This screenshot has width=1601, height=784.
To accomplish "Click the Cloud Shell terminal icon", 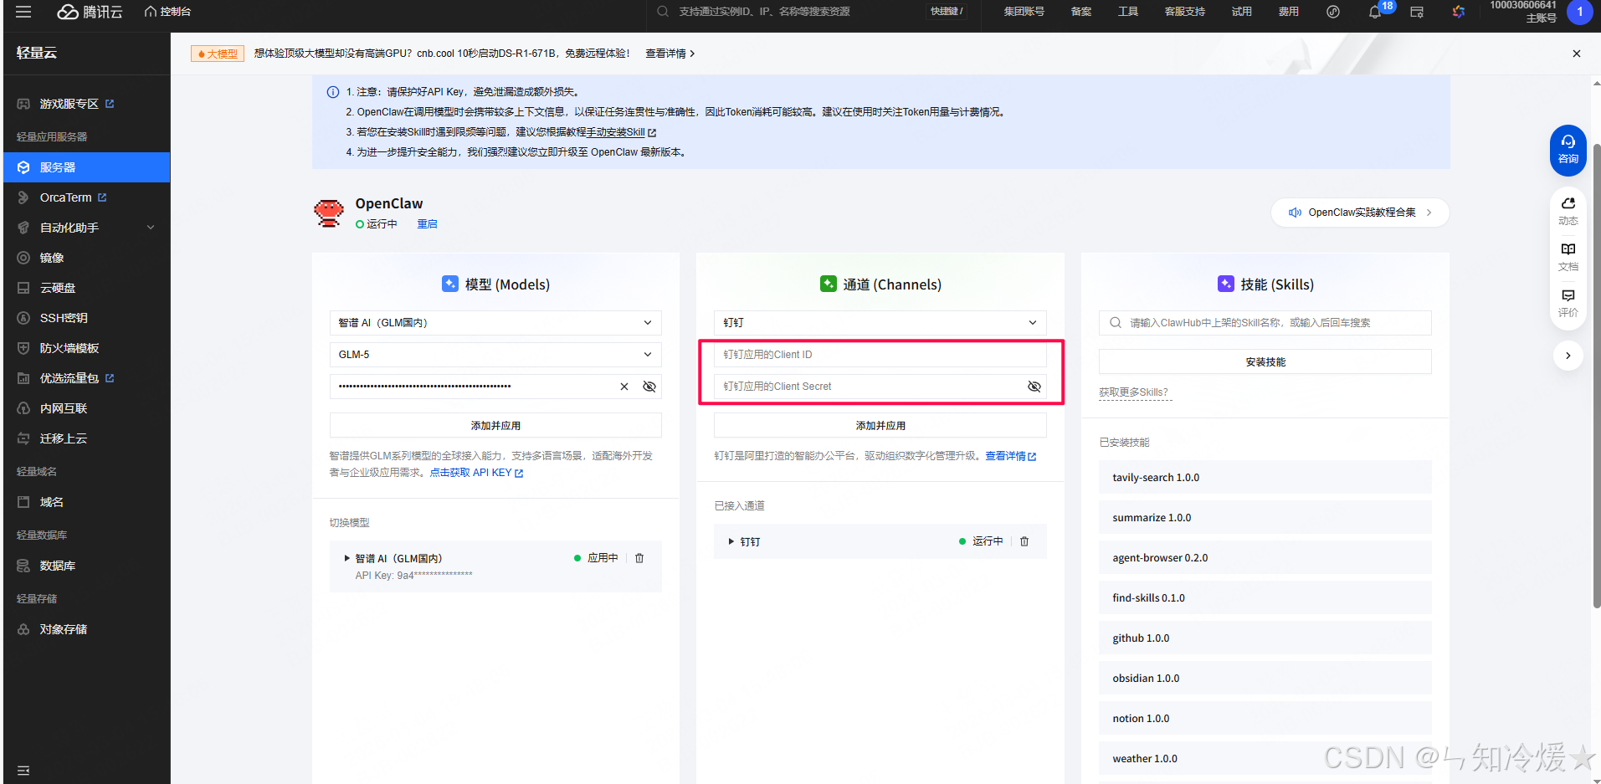I will (1417, 13).
